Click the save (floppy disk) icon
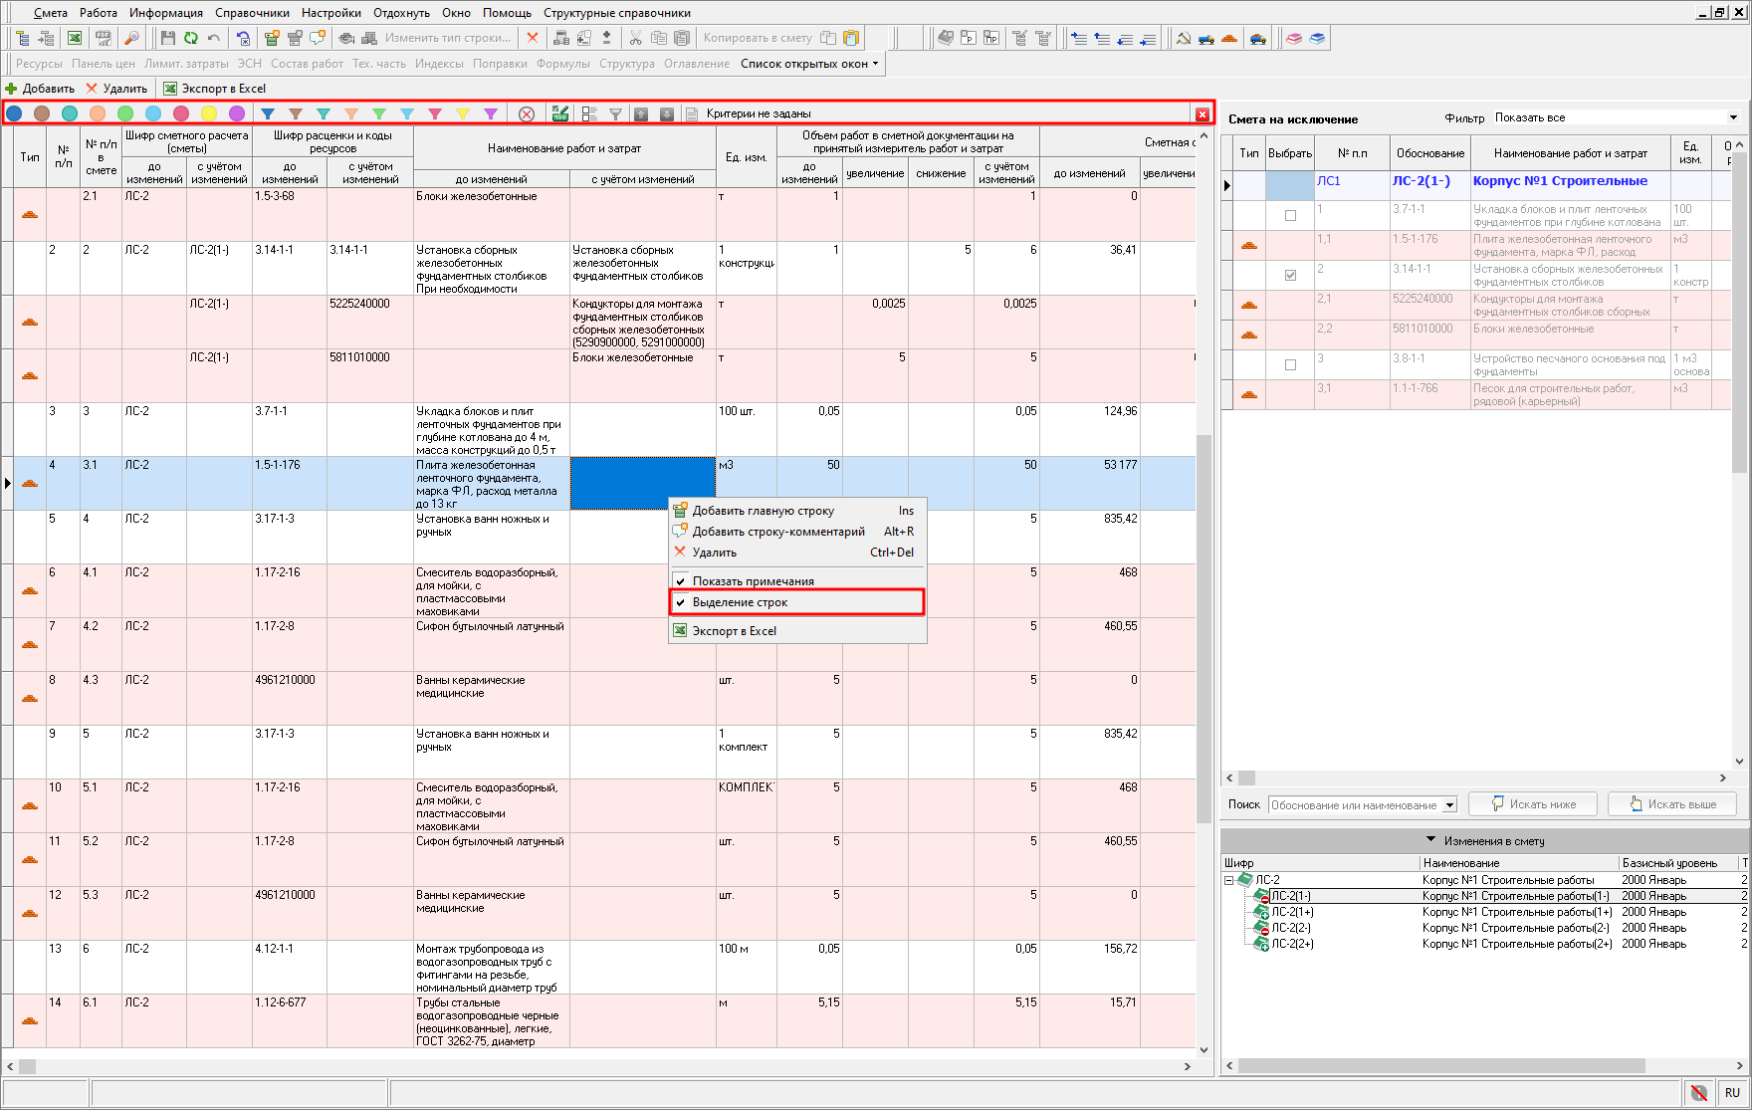Image resolution: width=1752 pixels, height=1110 pixels. [167, 38]
